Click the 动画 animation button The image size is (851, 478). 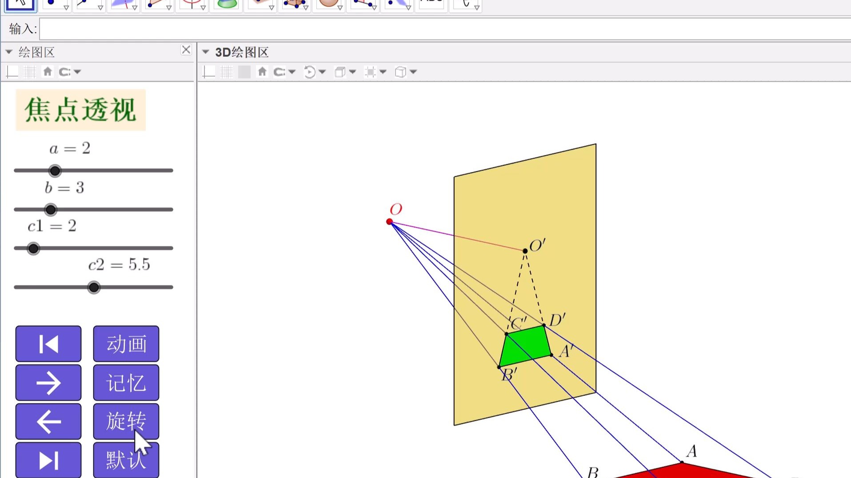point(126,344)
